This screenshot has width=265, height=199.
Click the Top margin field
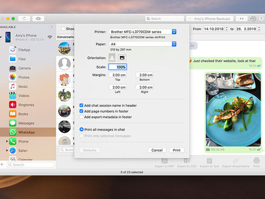118,75
